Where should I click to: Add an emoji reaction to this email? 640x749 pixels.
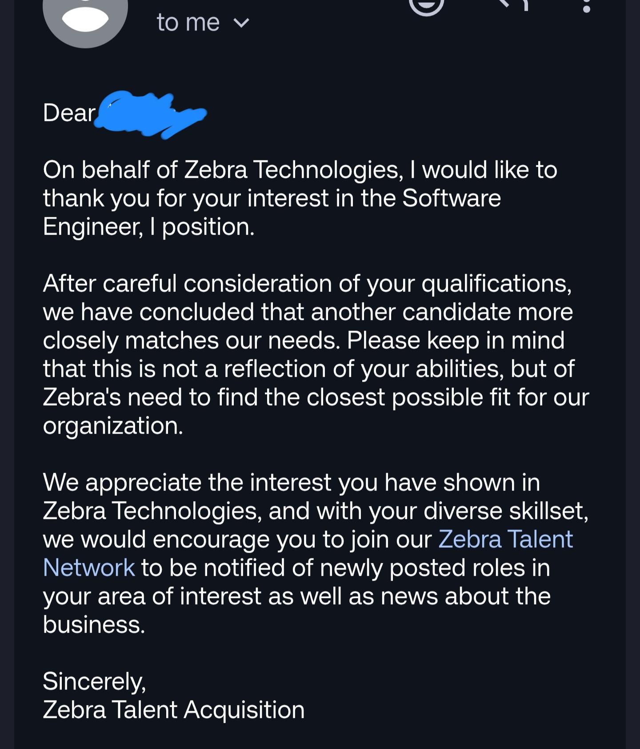coord(426,5)
